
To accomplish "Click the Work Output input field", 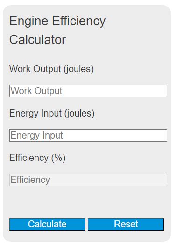I will pyautogui.click(x=88, y=91).
